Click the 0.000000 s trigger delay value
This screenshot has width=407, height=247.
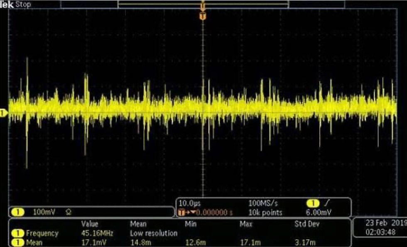(214, 213)
